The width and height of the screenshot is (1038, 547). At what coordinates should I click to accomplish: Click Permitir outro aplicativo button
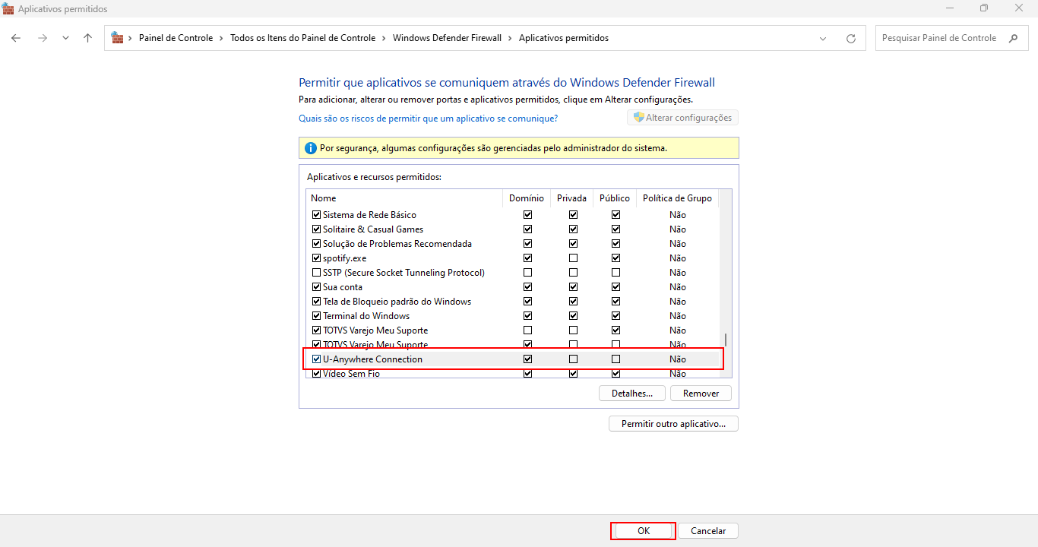coord(673,424)
